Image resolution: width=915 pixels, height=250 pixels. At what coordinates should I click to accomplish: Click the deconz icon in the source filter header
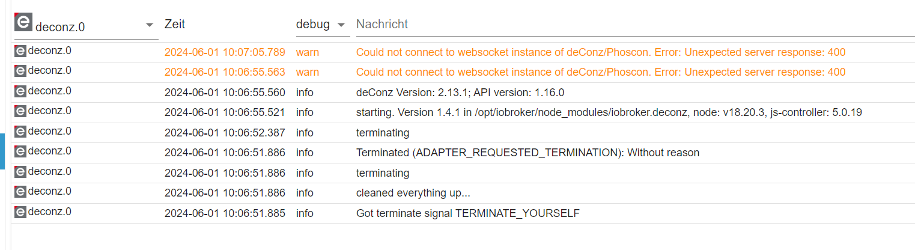click(23, 23)
